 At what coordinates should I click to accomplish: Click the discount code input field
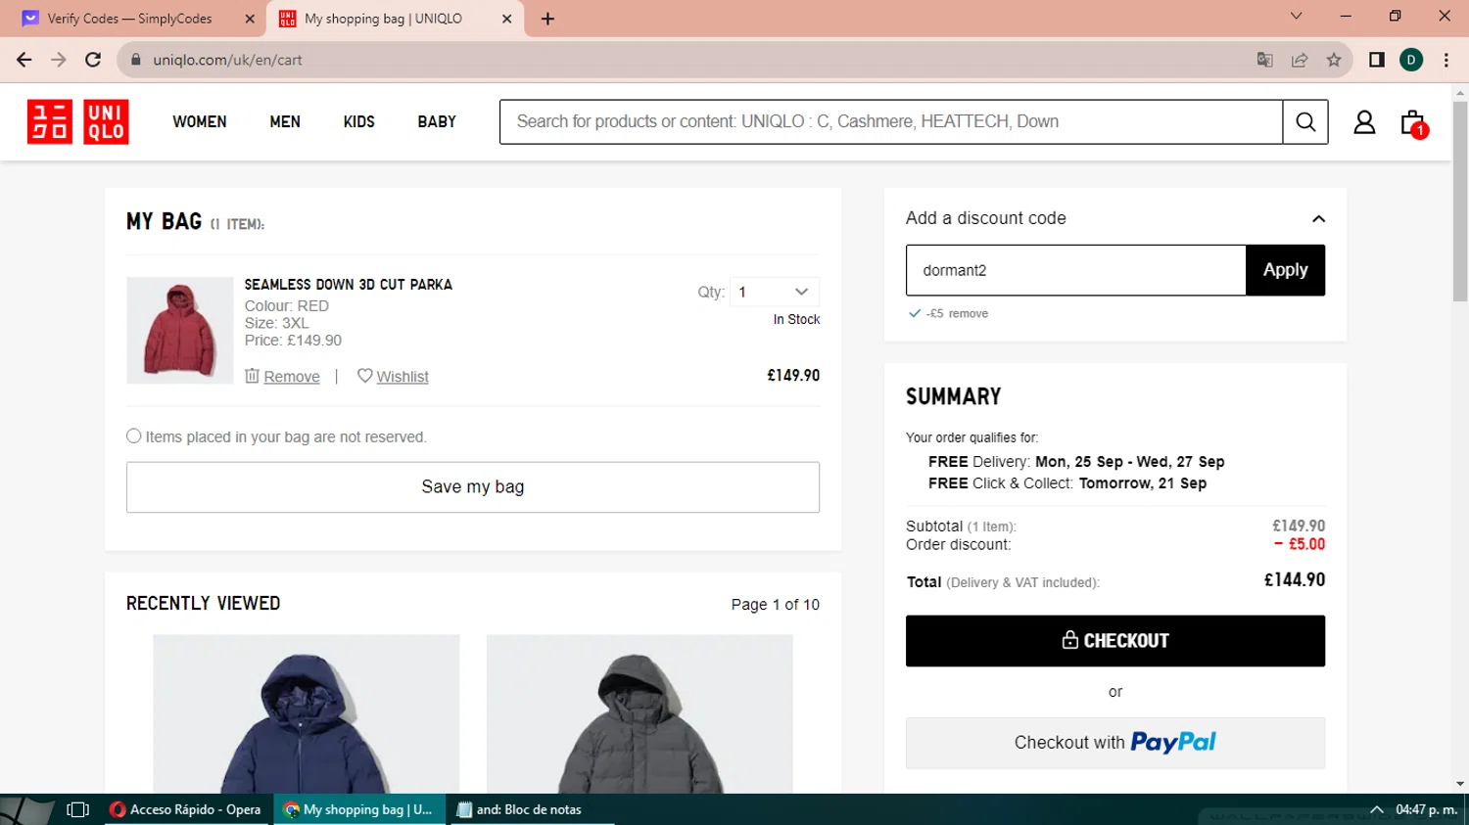pos(1075,270)
